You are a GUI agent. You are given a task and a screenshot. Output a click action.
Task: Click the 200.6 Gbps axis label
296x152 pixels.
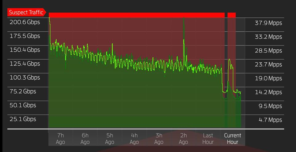(25, 22)
